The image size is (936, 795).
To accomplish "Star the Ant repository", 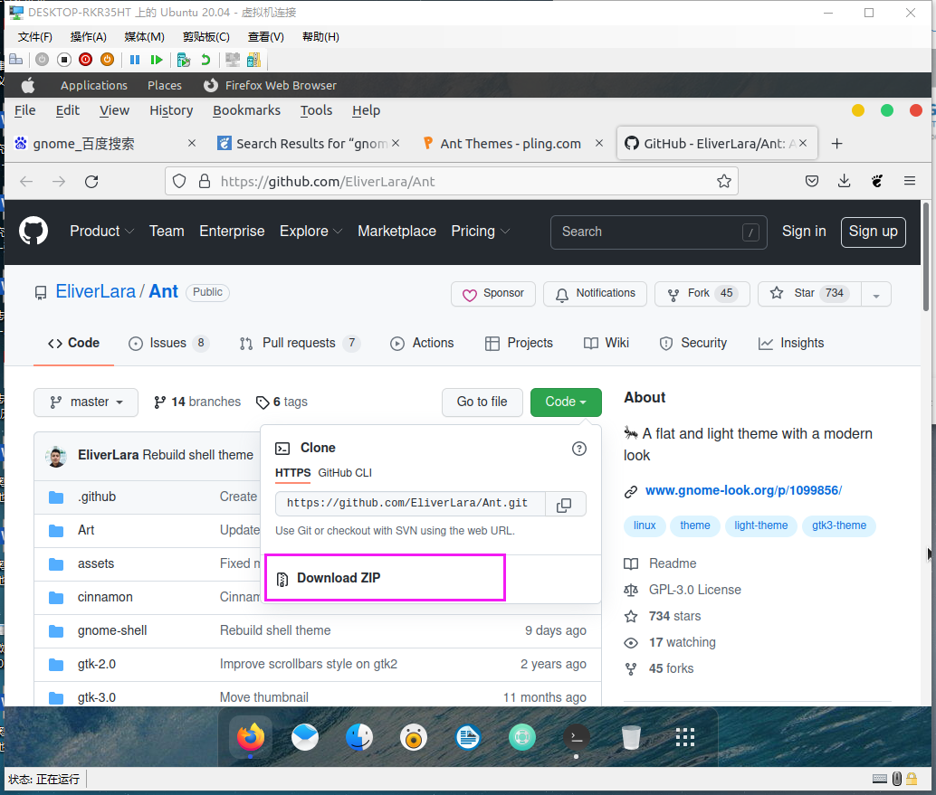I will (x=809, y=294).
